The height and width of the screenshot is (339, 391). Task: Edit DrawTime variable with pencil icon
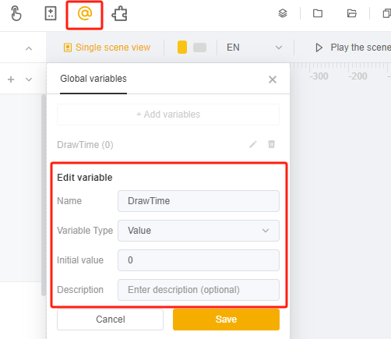[253, 144]
